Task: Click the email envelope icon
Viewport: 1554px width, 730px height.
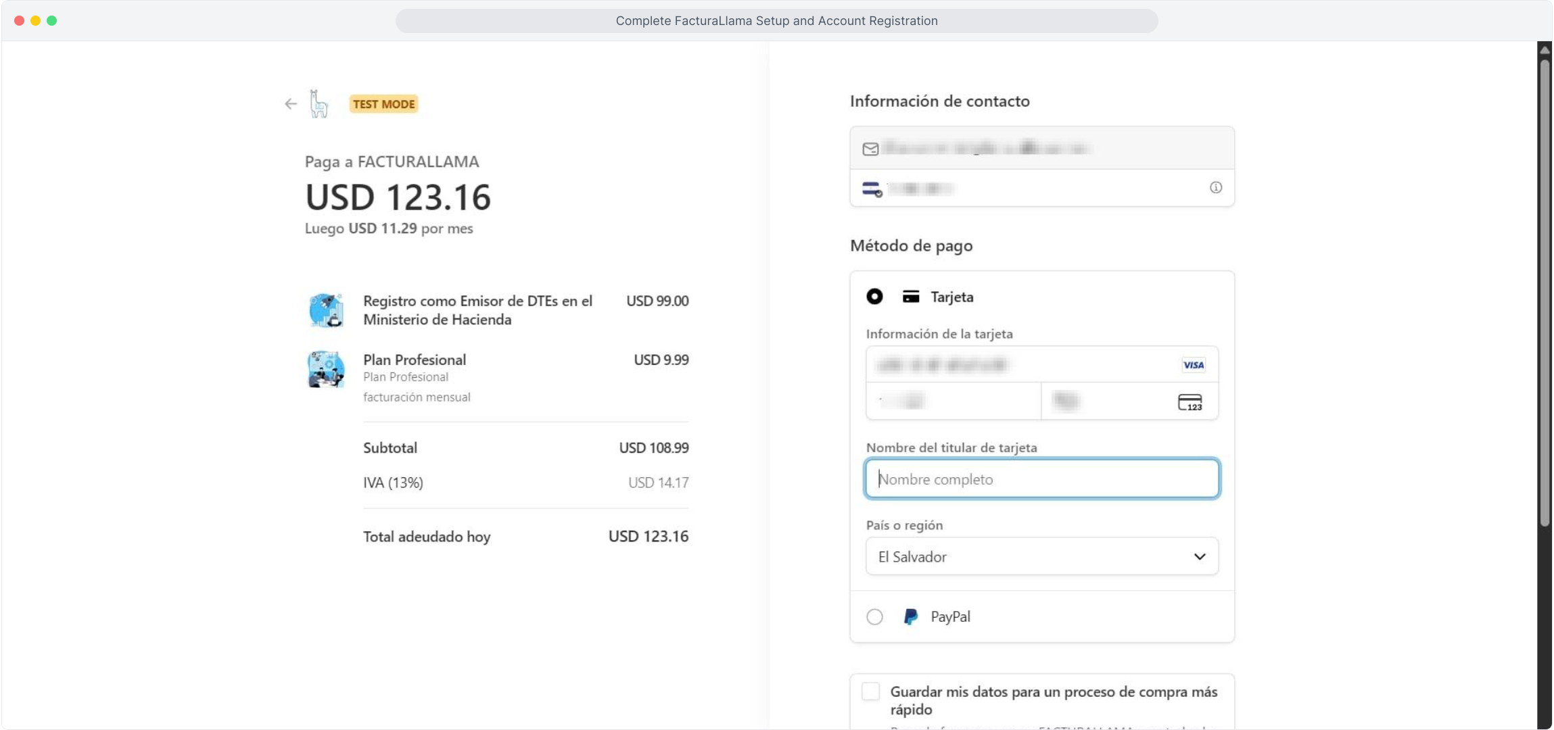Action: coord(870,149)
